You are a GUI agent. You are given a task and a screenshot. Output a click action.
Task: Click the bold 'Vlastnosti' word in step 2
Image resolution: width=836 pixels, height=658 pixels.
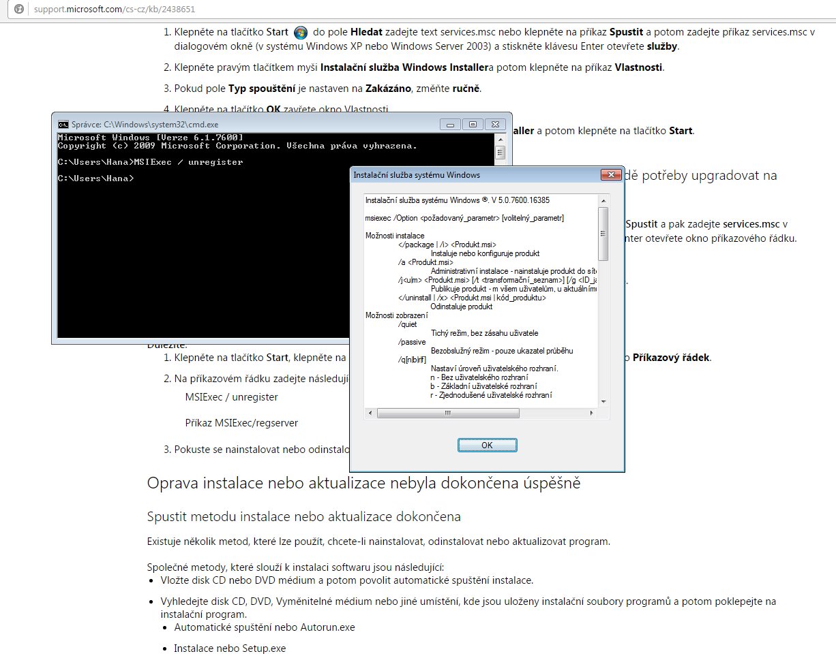[x=638, y=67]
